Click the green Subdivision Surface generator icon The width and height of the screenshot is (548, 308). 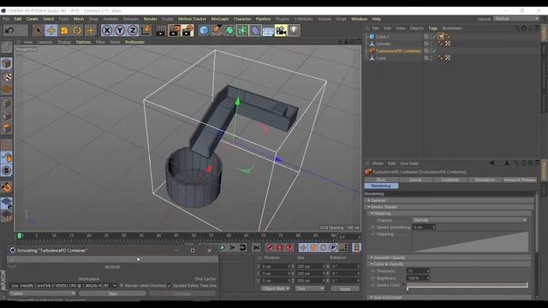click(229, 31)
